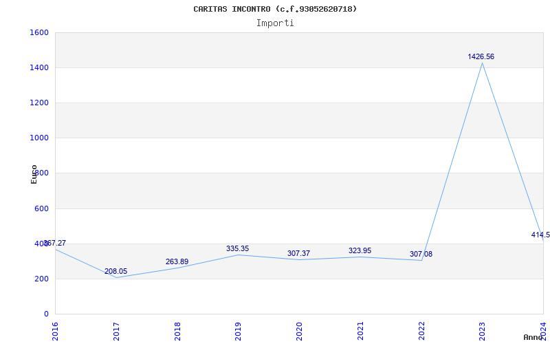Screen dimensions: 550x344
Task: Select the 307.08 data label
Action: coord(421,254)
